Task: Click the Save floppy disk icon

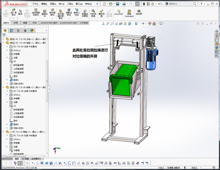Action: point(118,4)
